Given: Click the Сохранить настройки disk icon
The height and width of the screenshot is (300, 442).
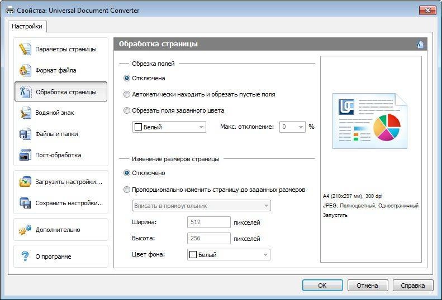Looking at the screenshot, I should point(25,203).
